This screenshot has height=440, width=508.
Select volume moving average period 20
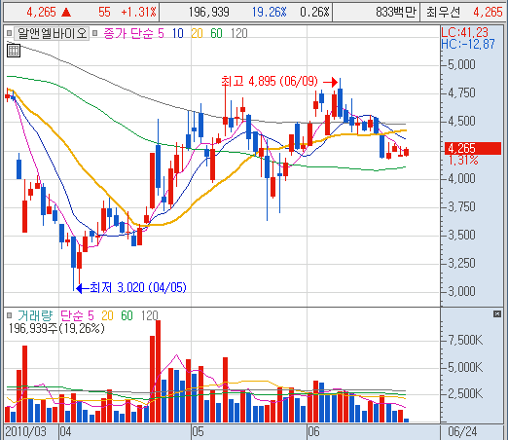click(108, 315)
